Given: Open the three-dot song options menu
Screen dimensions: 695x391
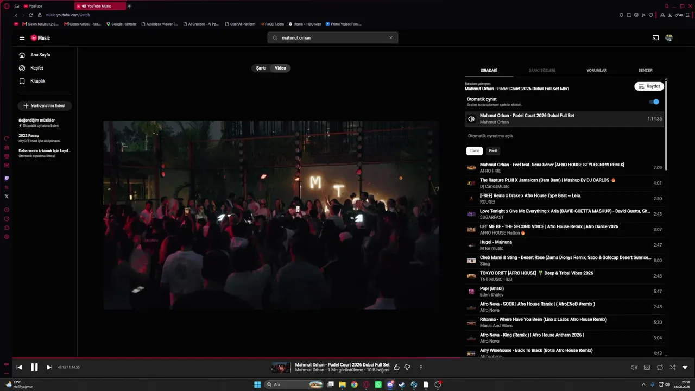Looking at the screenshot, I should point(421,368).
